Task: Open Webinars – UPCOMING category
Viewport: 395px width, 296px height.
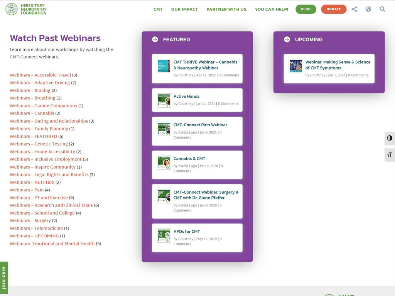Action: [34, 236]
